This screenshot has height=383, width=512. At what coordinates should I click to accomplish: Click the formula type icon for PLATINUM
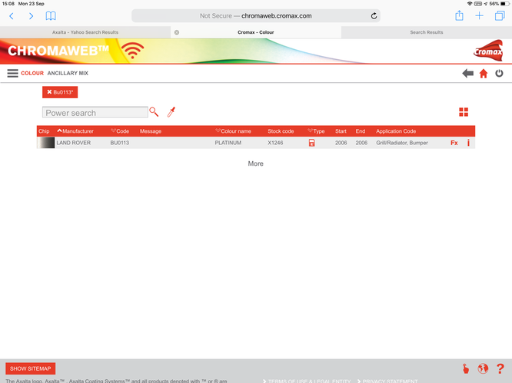(312, 143)
